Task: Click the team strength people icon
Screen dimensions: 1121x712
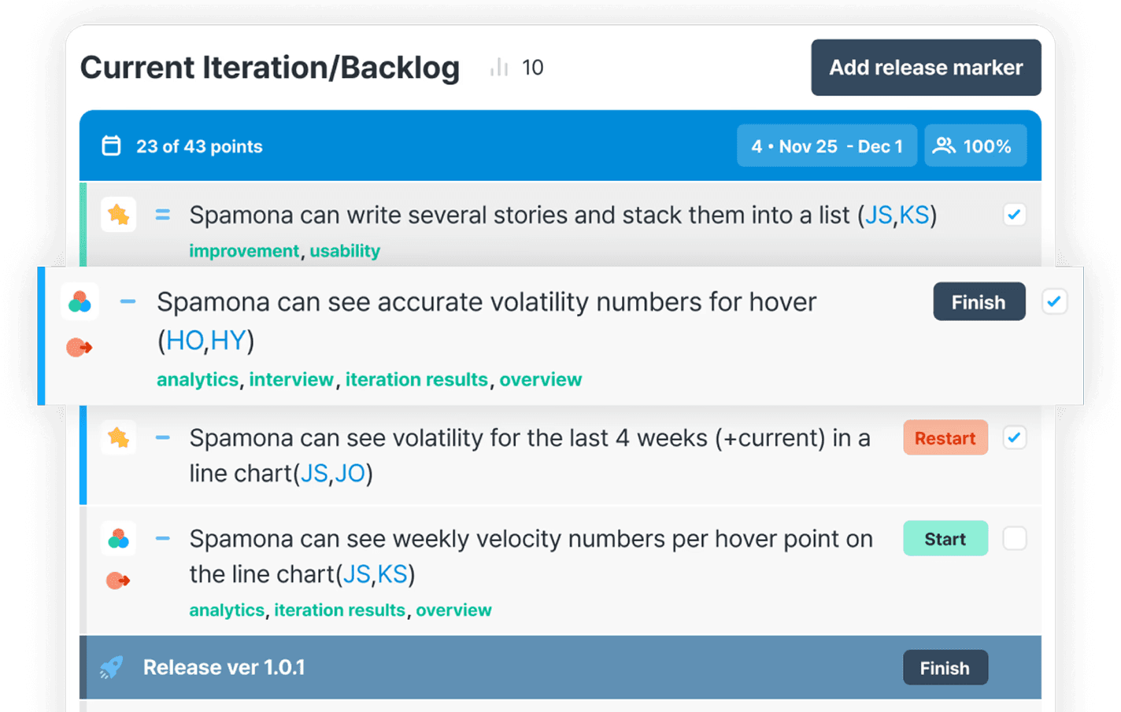Action: [x=943, y=146]
